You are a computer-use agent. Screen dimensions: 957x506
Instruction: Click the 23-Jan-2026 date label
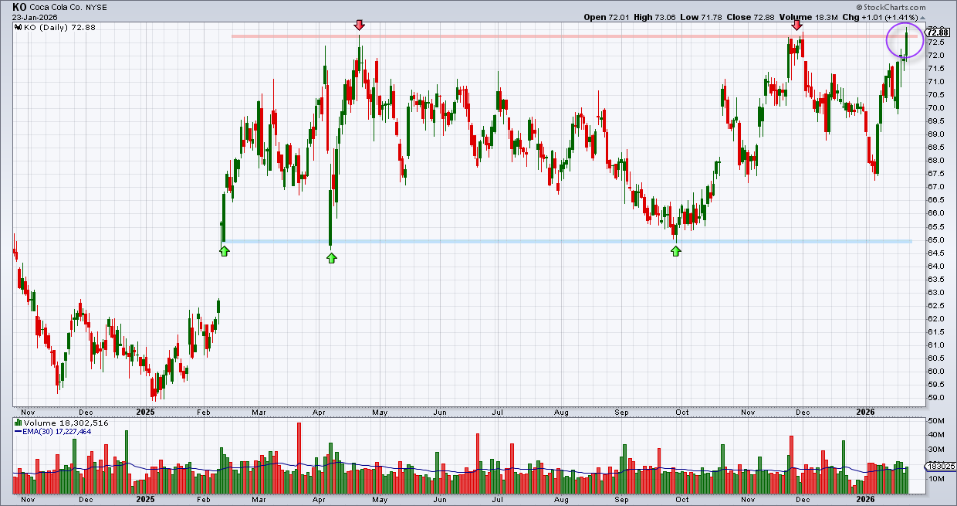[x=36, y=17]
